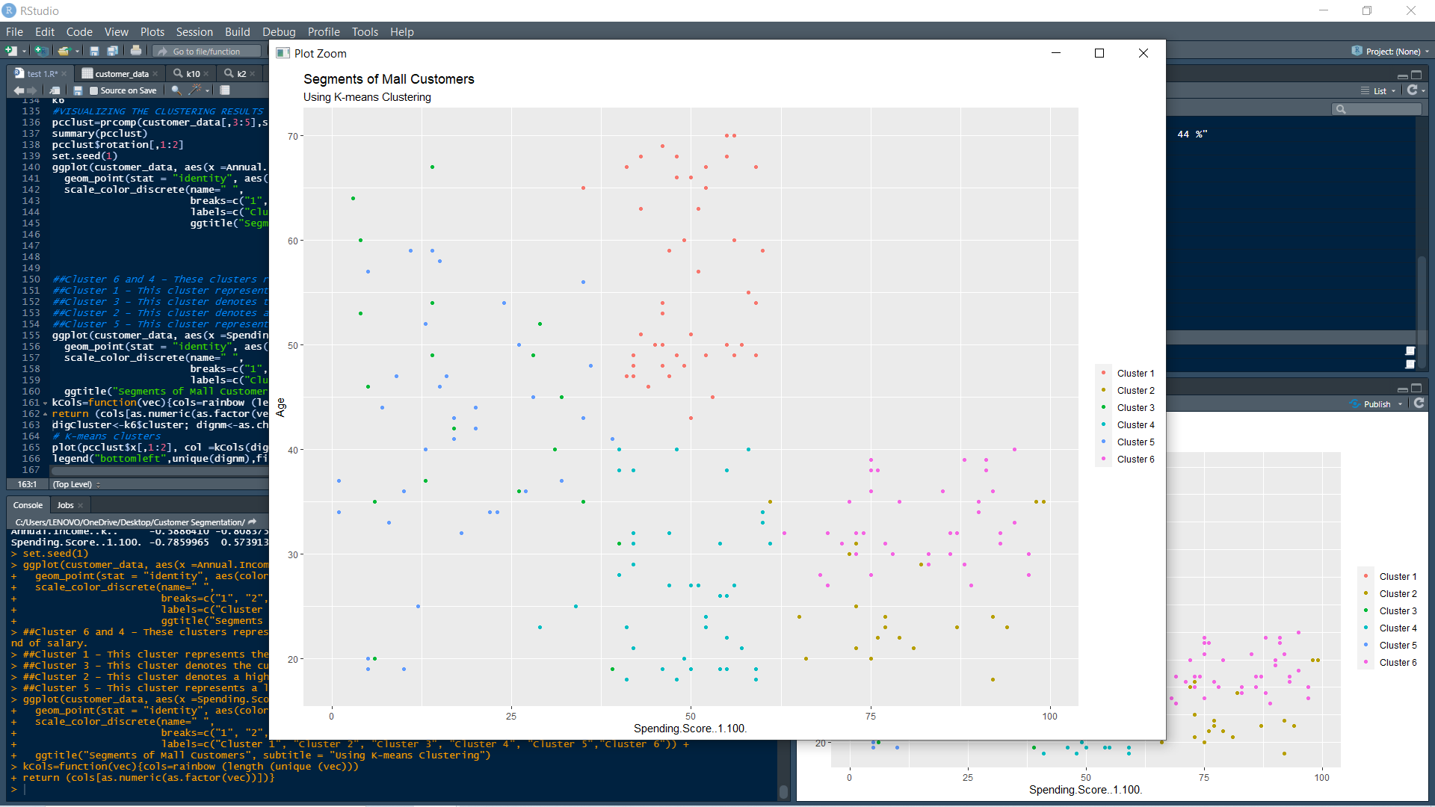Viewport: 1435px width, 807px height.
Task: Click the Find/Replace magnifier icon in editor
Action: 176,90
